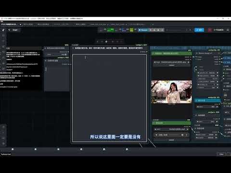Add a new workflow tab with the plus

click(x=153, y=25)
